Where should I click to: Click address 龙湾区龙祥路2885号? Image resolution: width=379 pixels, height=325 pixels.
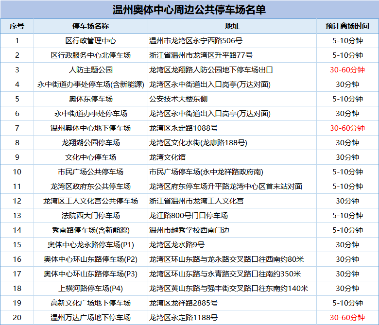[183, 303]
